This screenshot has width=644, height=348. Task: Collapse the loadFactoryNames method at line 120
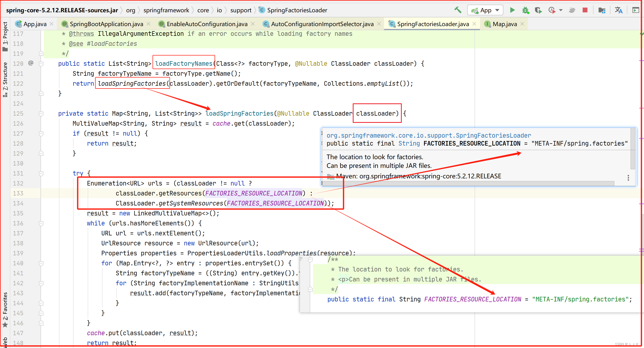[41, 64]
